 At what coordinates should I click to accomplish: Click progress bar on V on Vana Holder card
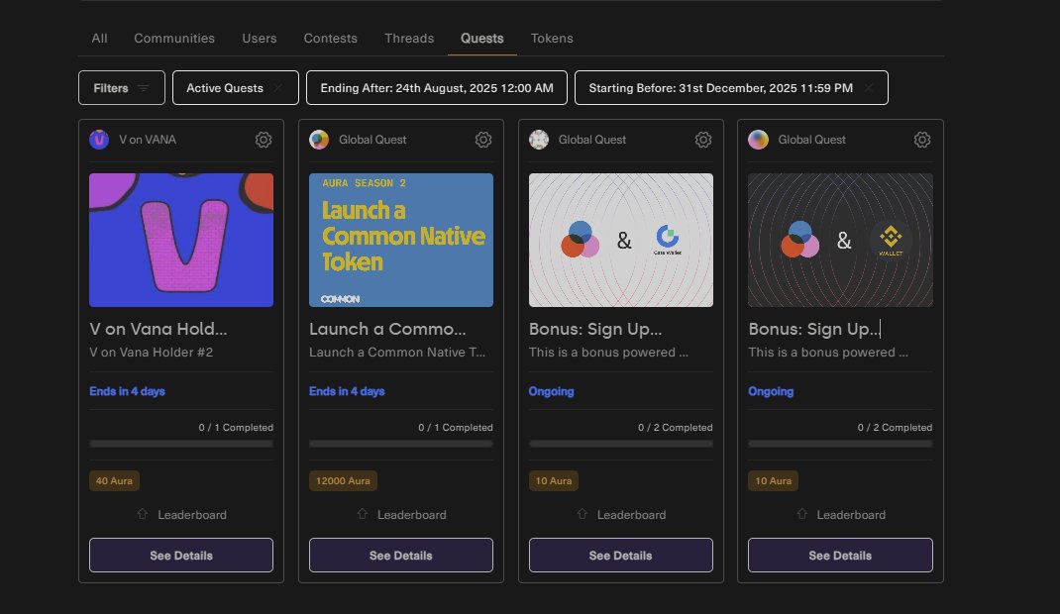(x=181, y=444)
